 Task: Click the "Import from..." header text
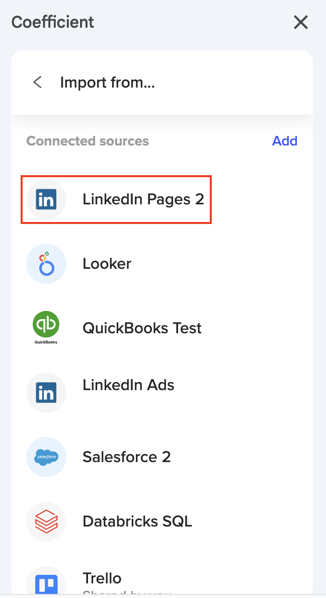pos(107,82)
